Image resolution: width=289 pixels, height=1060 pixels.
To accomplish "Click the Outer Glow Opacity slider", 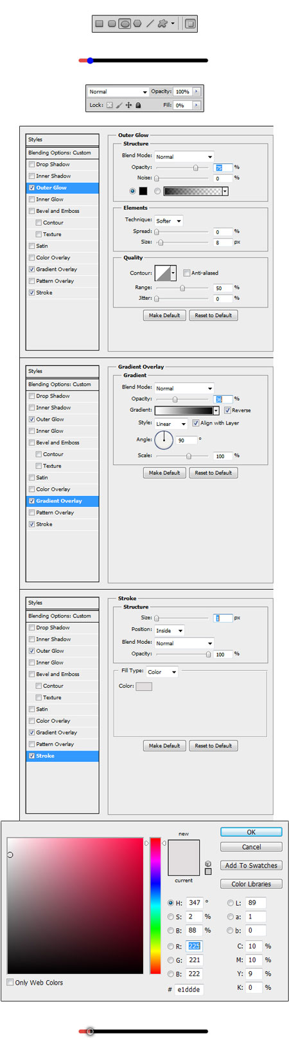I will pos(182,167).
